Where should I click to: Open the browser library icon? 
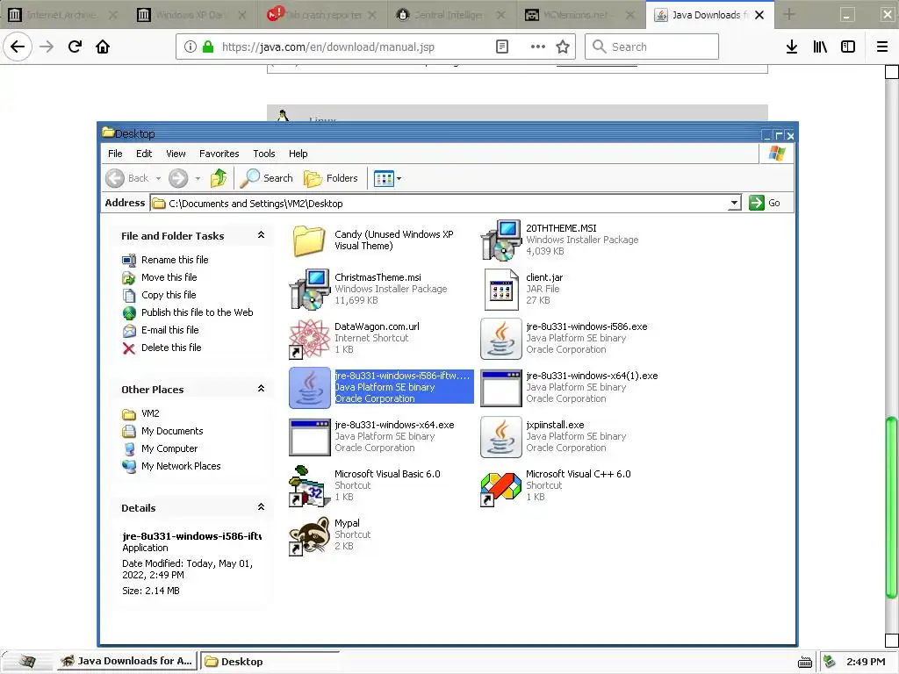point(820,47)
